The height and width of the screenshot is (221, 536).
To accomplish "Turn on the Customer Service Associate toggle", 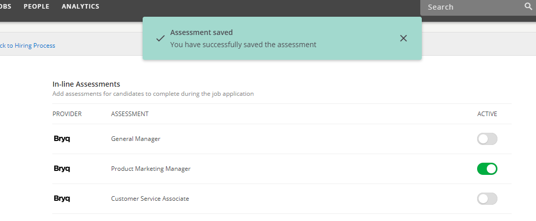I will pos(487,199).
